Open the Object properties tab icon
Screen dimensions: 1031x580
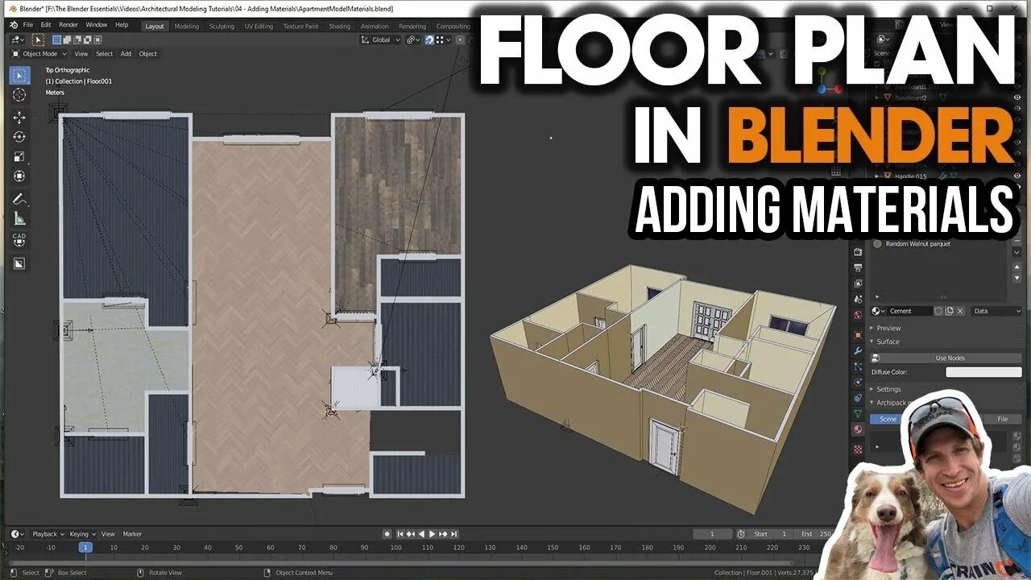[858, 335]
